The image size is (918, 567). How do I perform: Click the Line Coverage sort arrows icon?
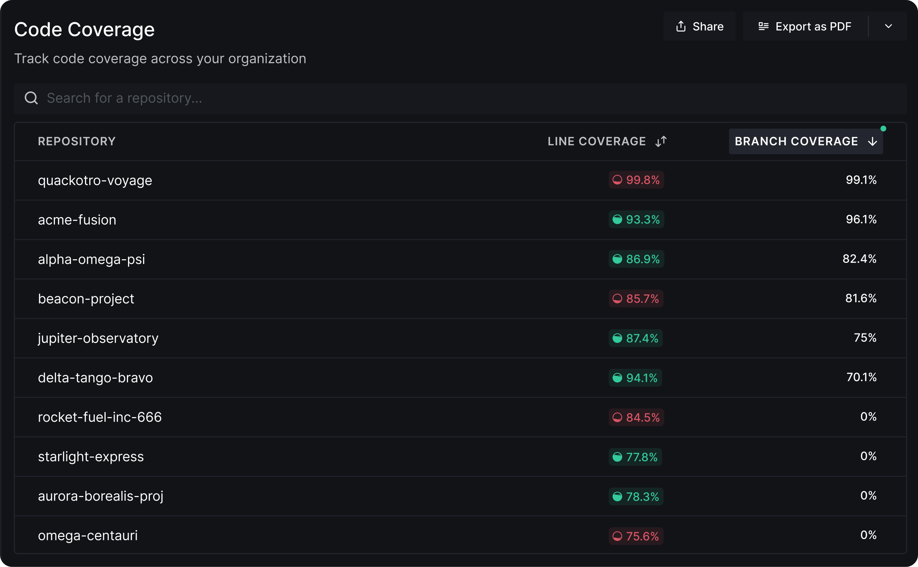pos(661,141)
